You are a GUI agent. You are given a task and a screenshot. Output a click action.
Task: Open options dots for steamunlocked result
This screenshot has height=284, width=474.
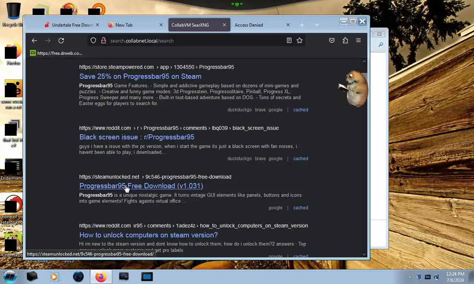point(288,208)
